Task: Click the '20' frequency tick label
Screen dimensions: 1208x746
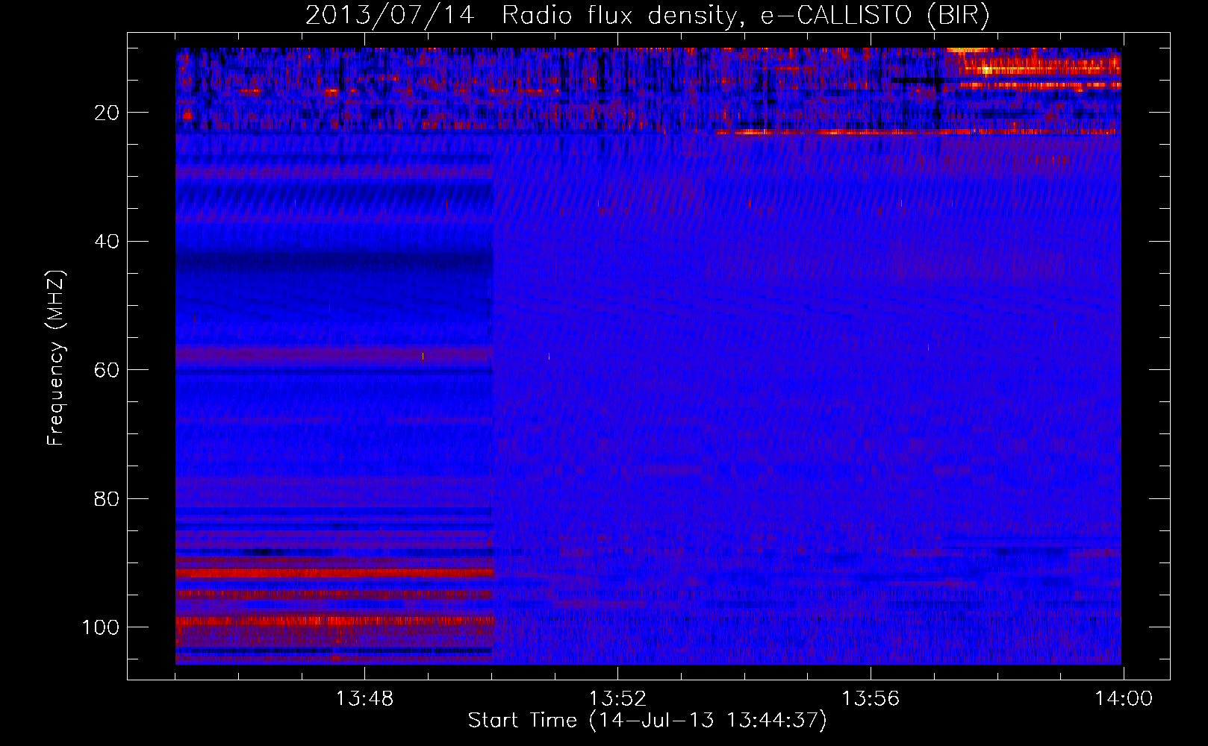Action: (107, 113)
